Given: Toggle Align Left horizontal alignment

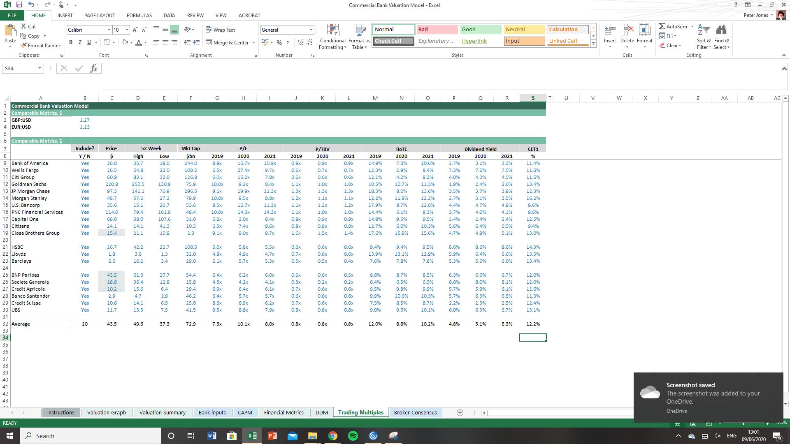Looking at the screenshot, I should tap(156, 42).
